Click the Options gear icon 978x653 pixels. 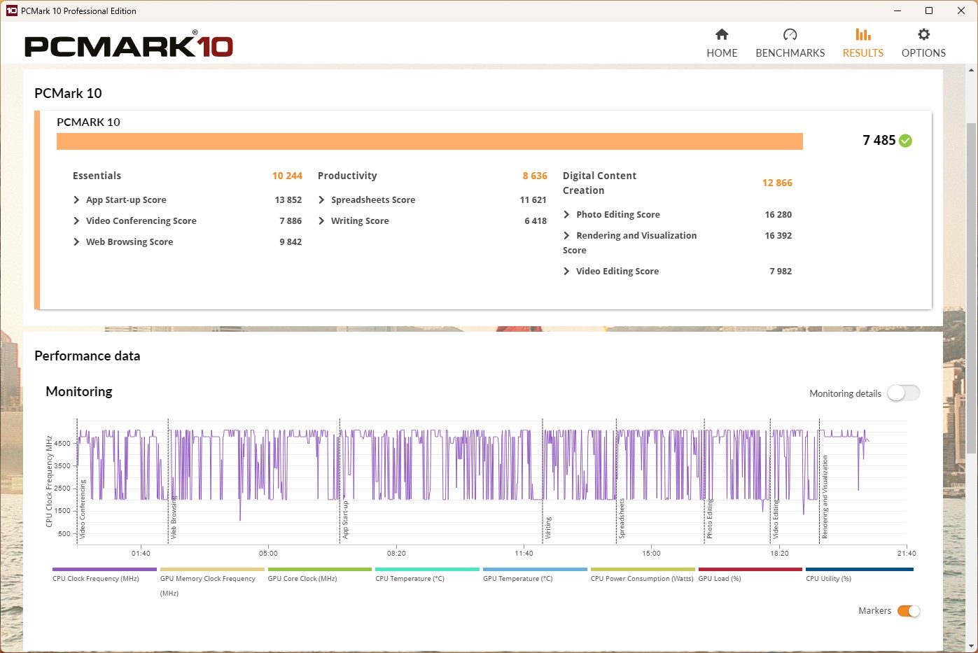point(923,34)
